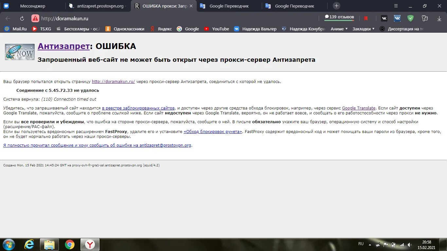Click the Messenger tab speech-bubble icon
This screenshot has width=447, height=251.
tap(6, 6)
